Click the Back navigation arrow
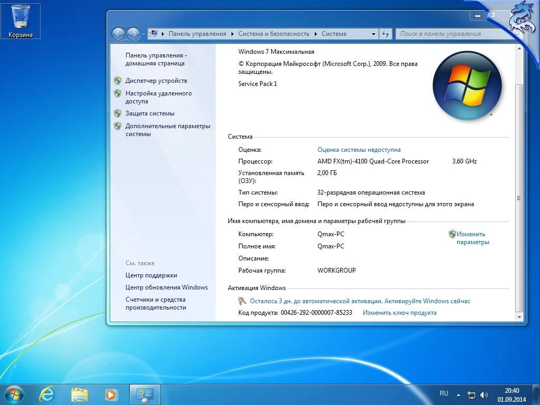This screenshot has height=405, width=540. [x=118, y=34]
